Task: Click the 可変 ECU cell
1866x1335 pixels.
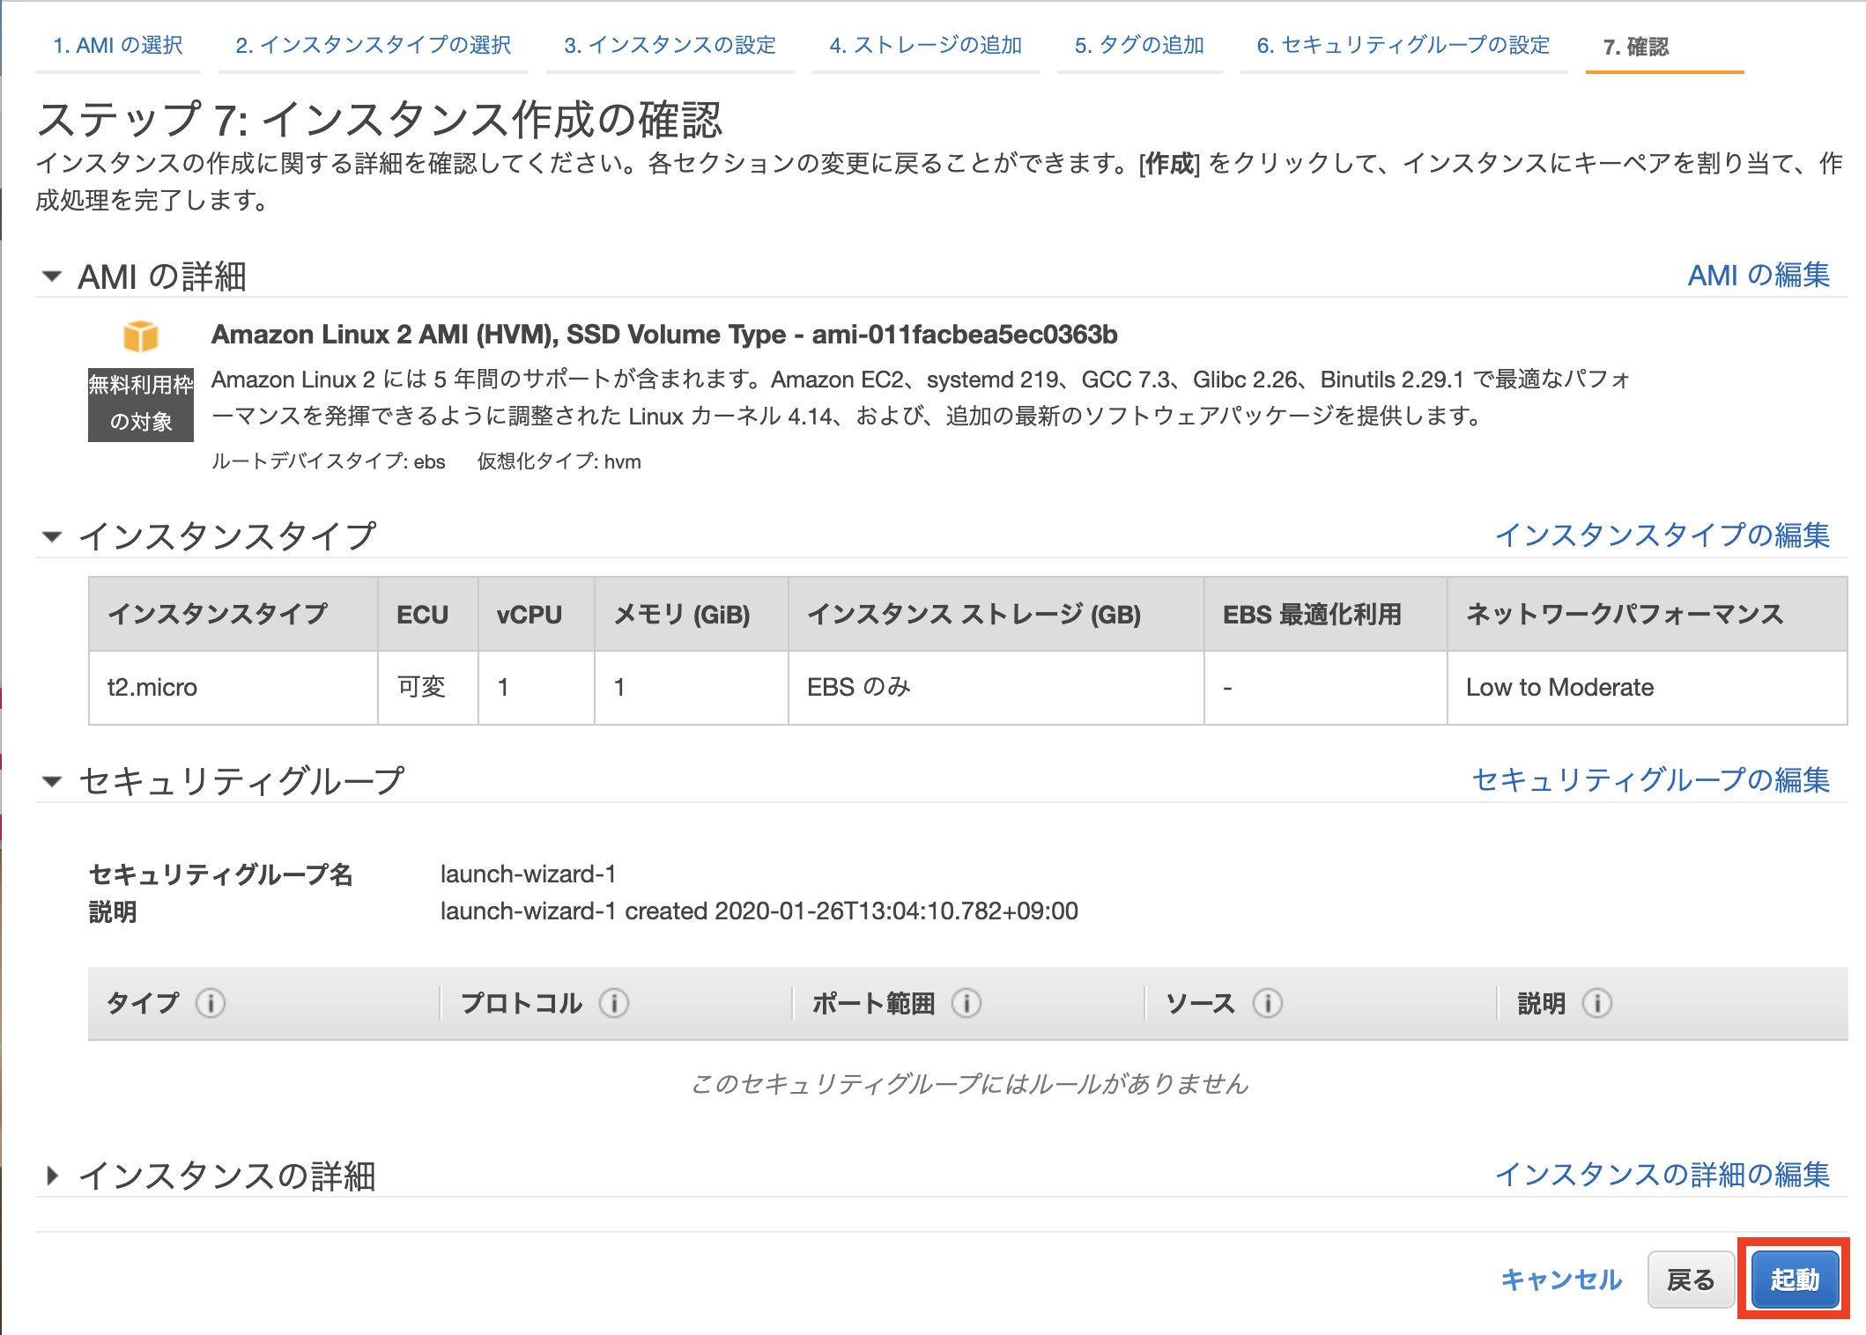Action: pyautogui.click(x=428, y=688)
